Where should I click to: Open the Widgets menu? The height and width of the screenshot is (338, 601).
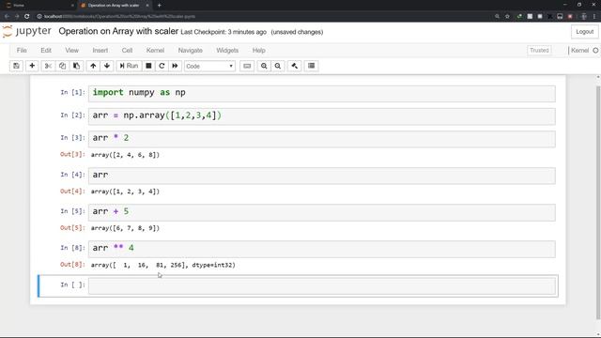[x=227, y=50]
